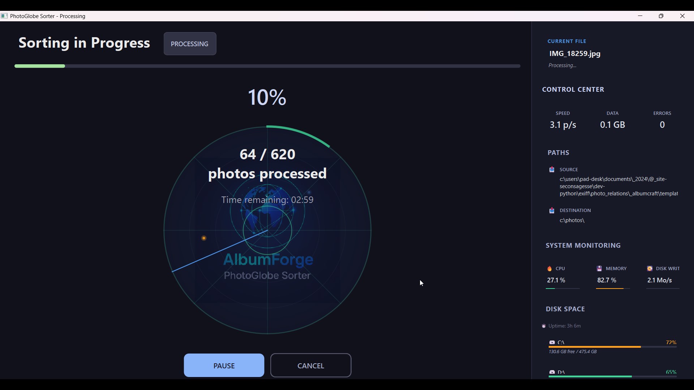Click the disc icon next to DISK WRIT
The width and height of the screenshot is (694, 390).
click(x=650, y=268)
